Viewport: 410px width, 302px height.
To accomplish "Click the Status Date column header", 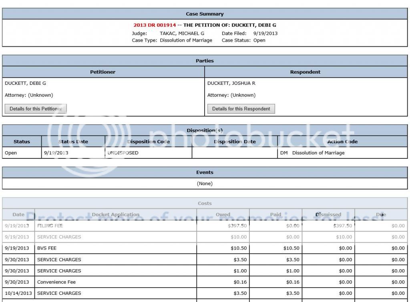I will (x=73, y=142).
